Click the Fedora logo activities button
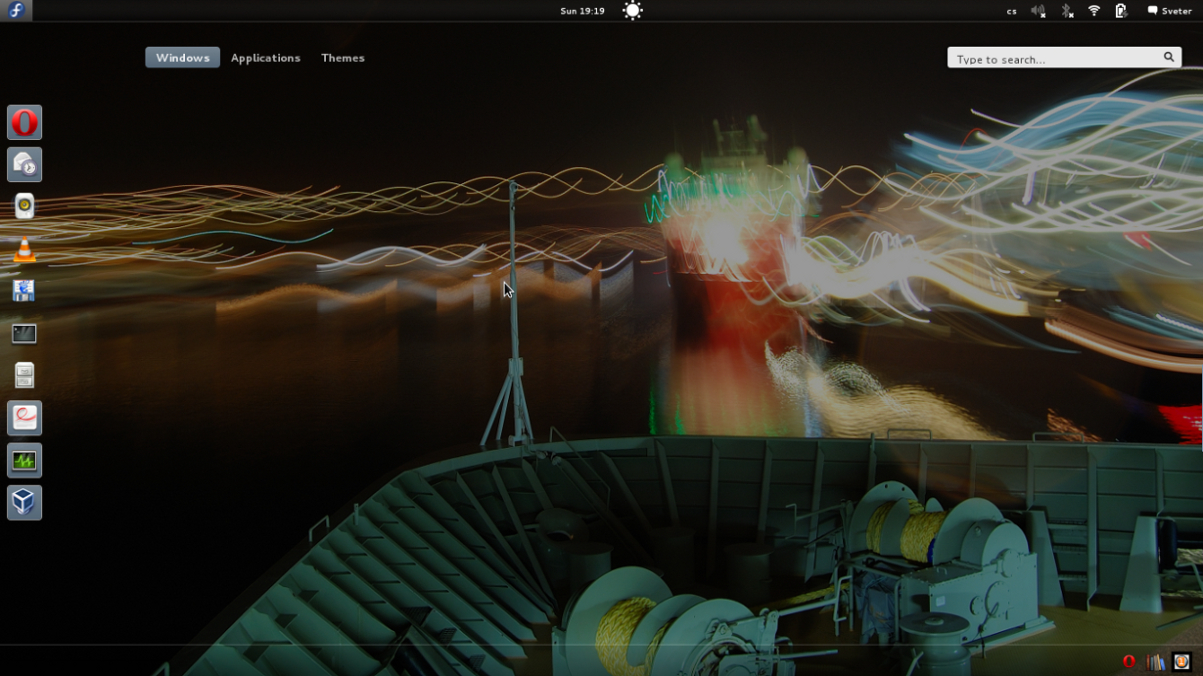1203x676 pixels. click(x=17, y=11)
